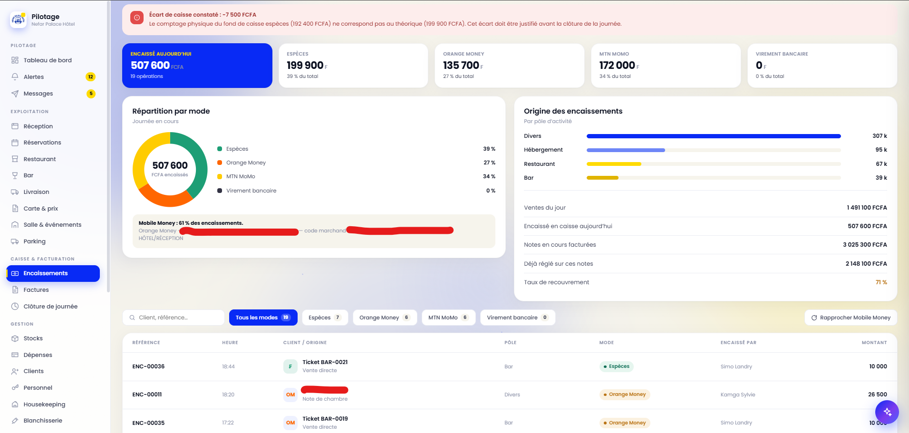Click Rapprocher Mobile Money button
Image resolution: width=909 pixels, height=433 pixels.
(x=851, y=318)
